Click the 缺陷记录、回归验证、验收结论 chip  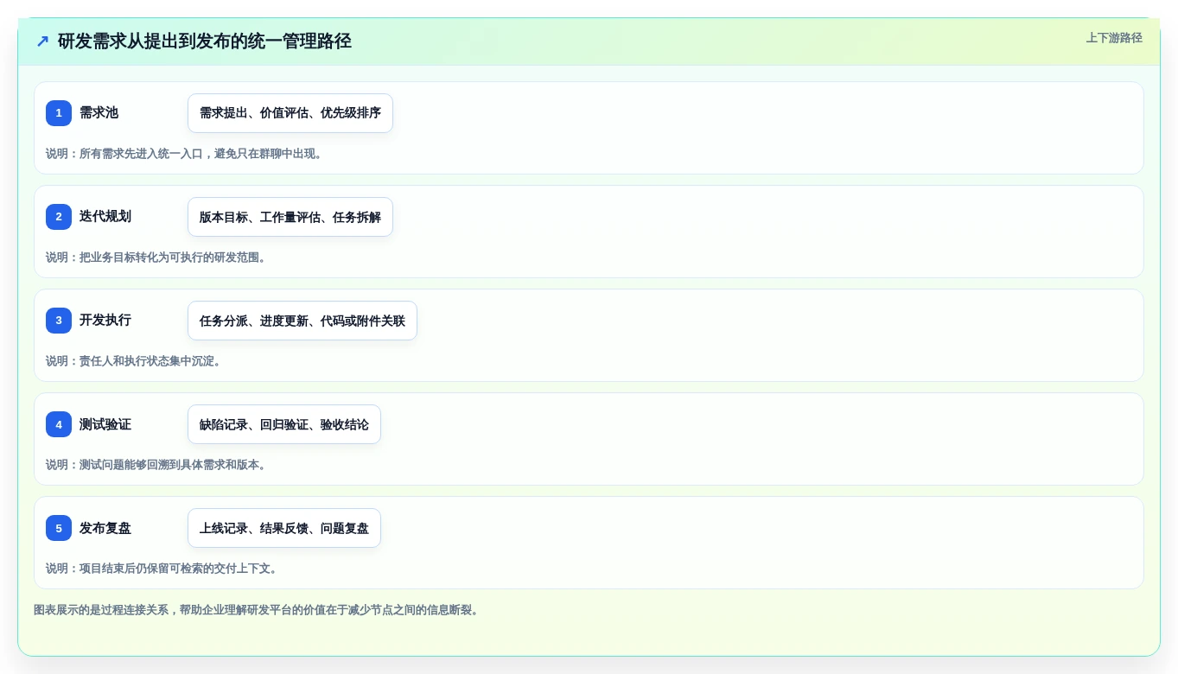284,424
